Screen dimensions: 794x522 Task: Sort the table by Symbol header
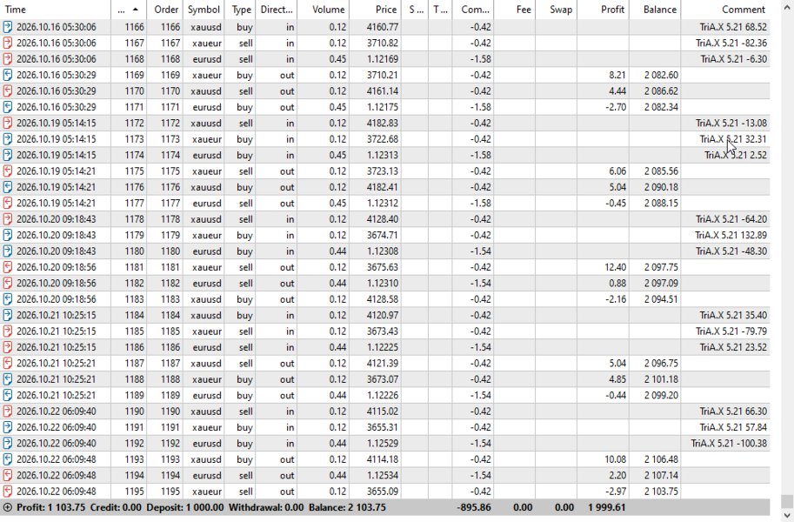click(204, 9)
